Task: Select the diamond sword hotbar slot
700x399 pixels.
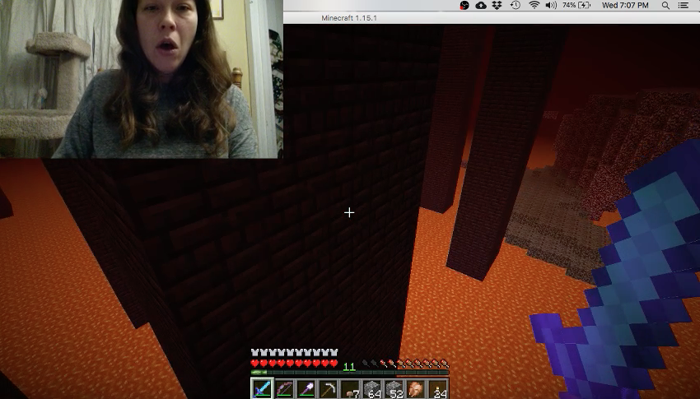Action: point(262,389)
